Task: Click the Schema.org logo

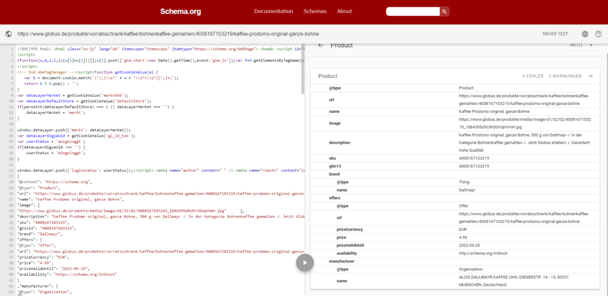Action: pyautogui.click(x=180, y=12)
